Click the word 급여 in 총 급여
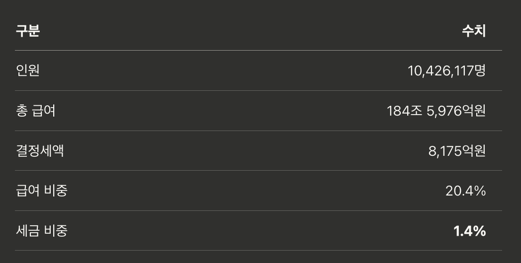Image resolution: width=521 pixels, height=263 pixels. pyautogui.click(x=44, y=111)
